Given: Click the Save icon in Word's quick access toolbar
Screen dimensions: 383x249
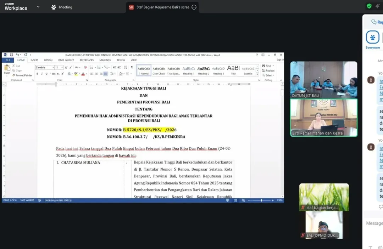Looking at the screenshot, I should click(x=11, y=55).
